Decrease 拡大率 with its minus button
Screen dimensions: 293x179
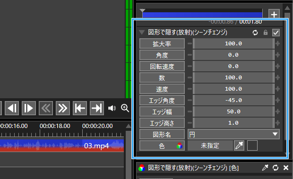pyautogui.click(x=190, y=43)
